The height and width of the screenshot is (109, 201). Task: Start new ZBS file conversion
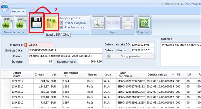click(x=7, y=23)
